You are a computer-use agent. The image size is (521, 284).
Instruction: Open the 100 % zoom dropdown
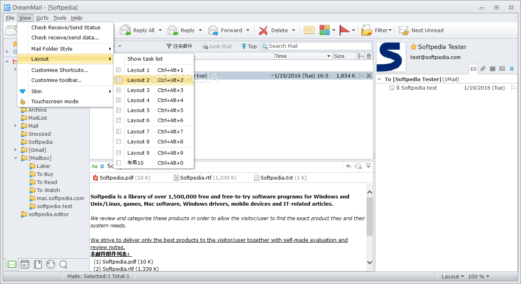coord(479,276)
